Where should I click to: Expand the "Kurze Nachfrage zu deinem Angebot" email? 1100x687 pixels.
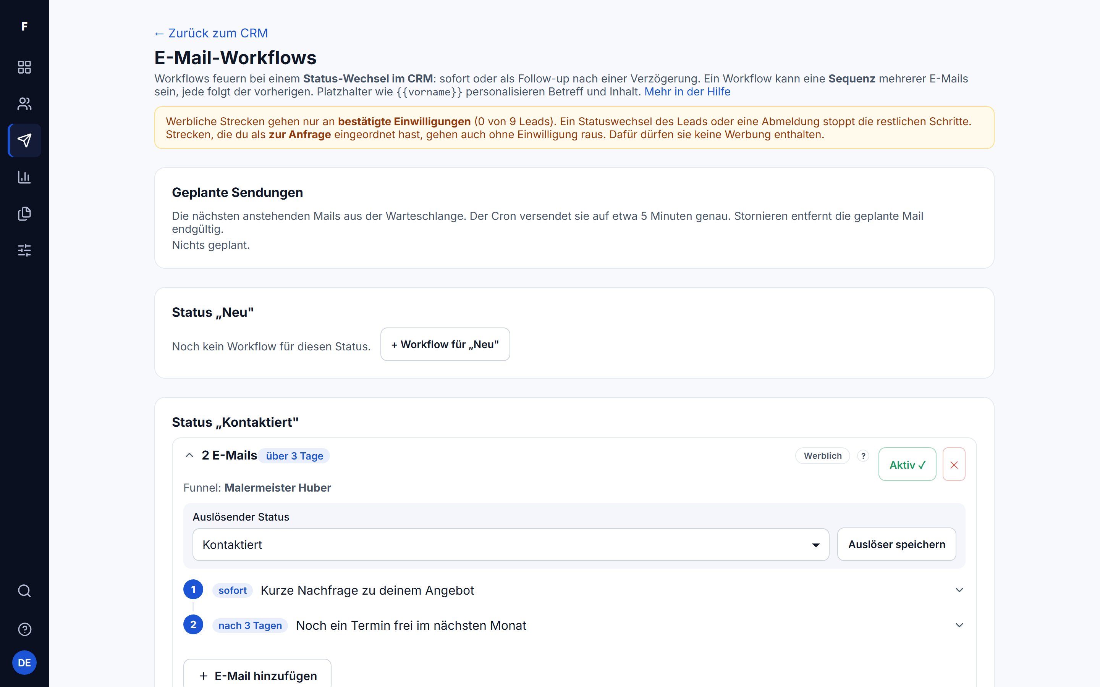574,590
